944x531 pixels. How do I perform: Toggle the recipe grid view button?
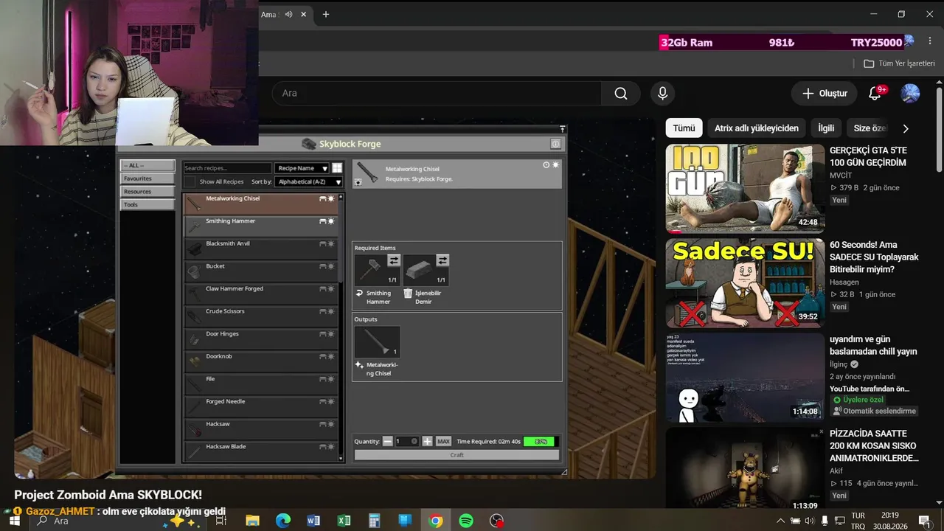point(337,168)
